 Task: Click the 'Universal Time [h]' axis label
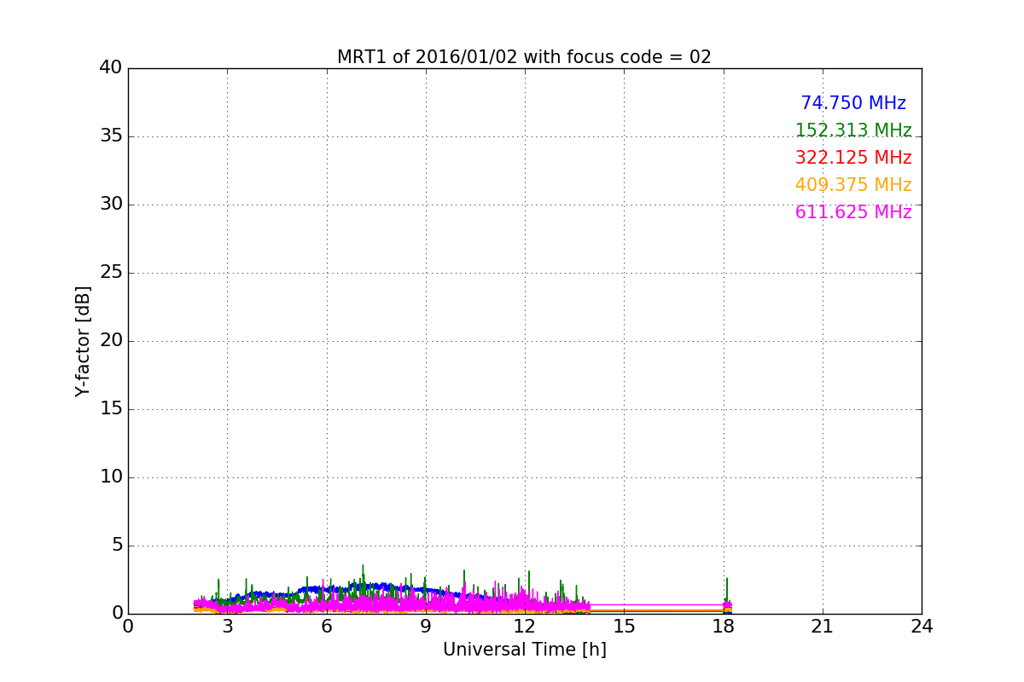(525, 650)
